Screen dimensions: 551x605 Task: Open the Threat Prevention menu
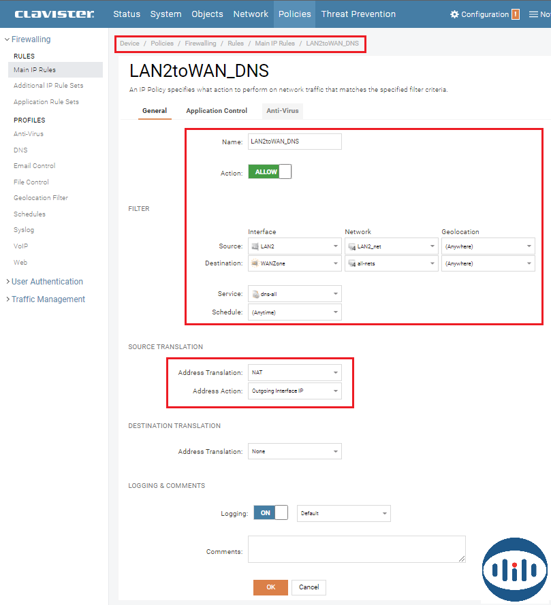point(358,14)
